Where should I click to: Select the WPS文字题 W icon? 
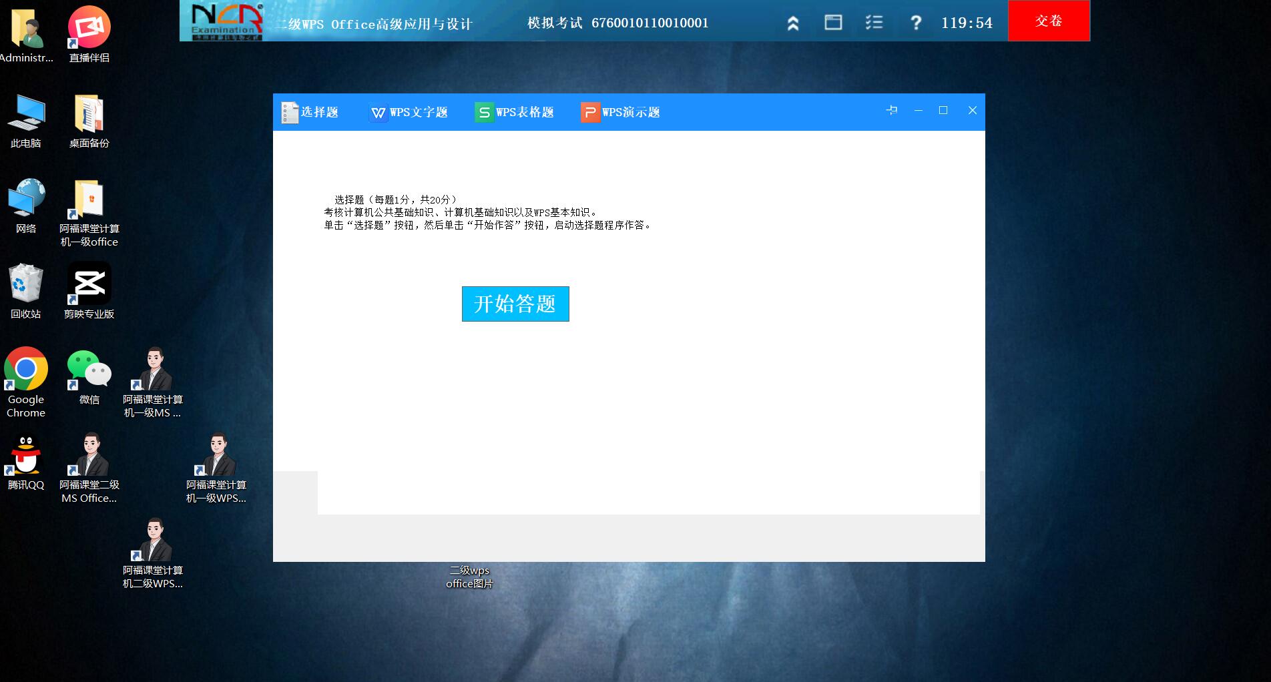(378, 113)
